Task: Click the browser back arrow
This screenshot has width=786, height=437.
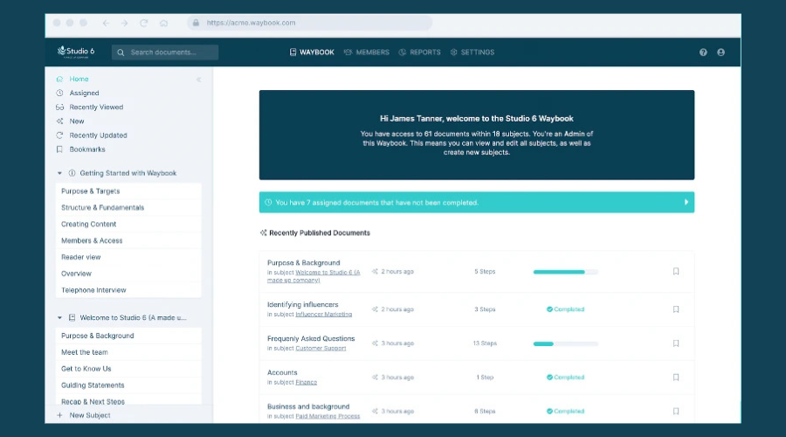Action: coord(107,23)
